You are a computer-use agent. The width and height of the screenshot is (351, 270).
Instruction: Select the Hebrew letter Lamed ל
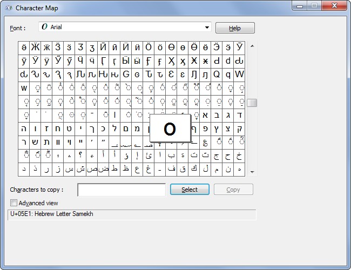click(114, 129)
